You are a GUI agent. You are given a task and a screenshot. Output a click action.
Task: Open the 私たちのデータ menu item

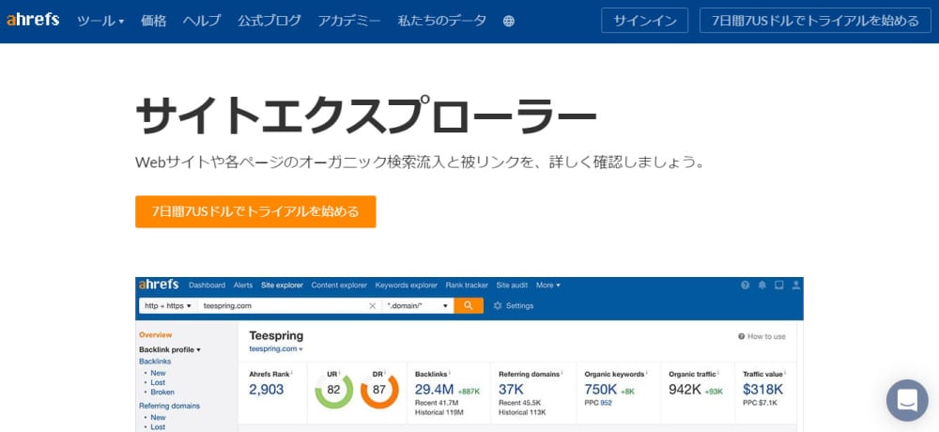pos(442,21)
